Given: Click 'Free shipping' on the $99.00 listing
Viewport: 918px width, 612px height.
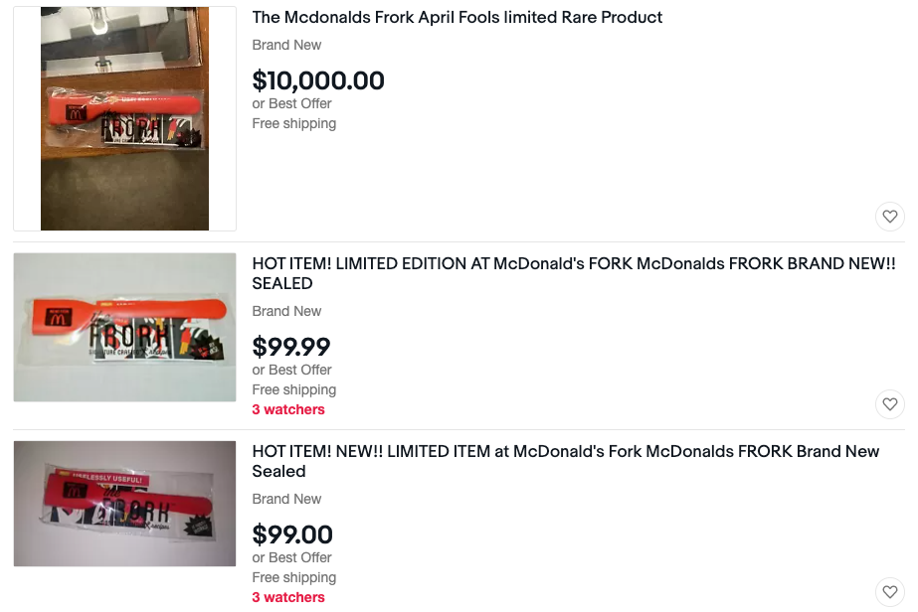Looking at the screenshot, I should point(294,577).
